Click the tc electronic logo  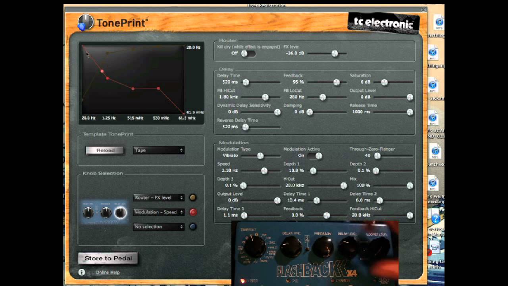[x=383, y=23]
